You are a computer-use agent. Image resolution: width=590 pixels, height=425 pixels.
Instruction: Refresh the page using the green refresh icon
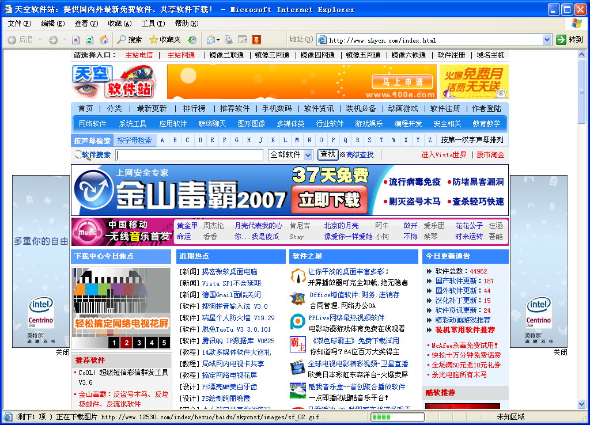[89, 40]
